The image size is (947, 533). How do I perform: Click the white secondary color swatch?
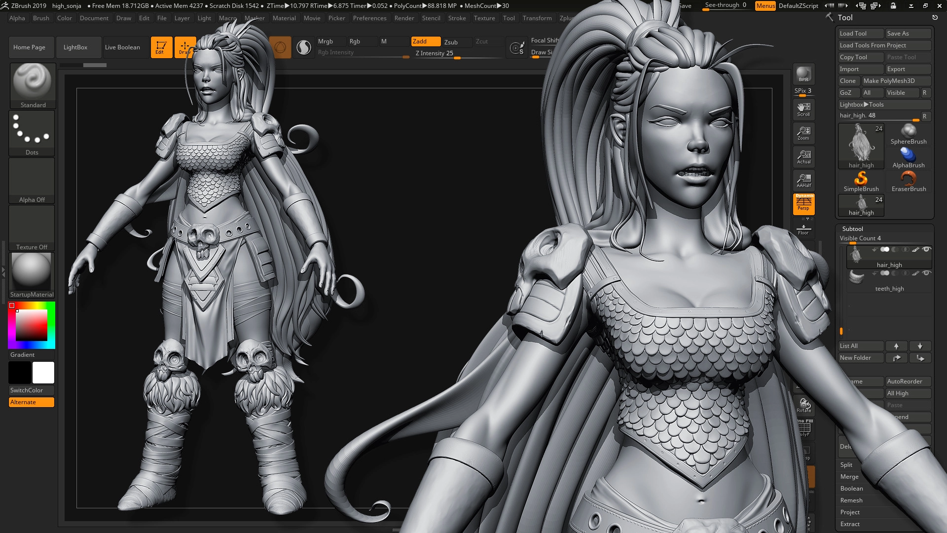[x=43, y=373]
